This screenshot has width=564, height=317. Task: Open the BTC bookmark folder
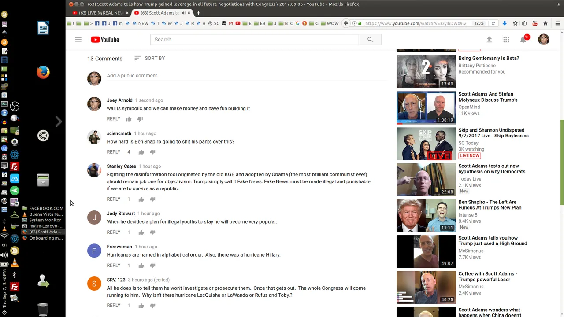pyautogui.click(x=286, y=23)
